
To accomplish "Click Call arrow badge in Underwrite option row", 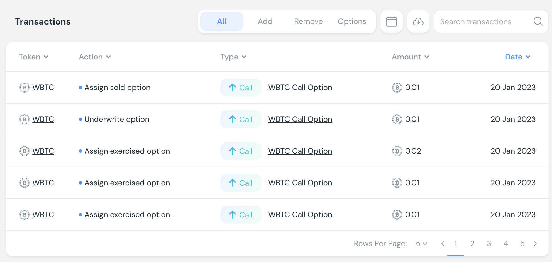I will click(x=241, y=119).
